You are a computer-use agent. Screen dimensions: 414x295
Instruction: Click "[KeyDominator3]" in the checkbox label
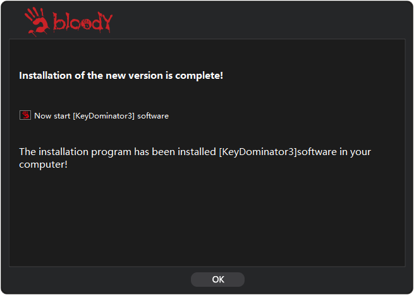tap(104, 116)
